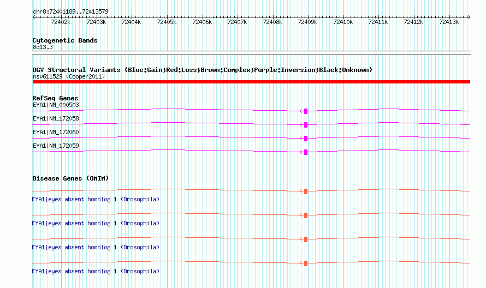Click the right arrowhead of the ruler
486x288 pixels.
(x=469, y=17)
